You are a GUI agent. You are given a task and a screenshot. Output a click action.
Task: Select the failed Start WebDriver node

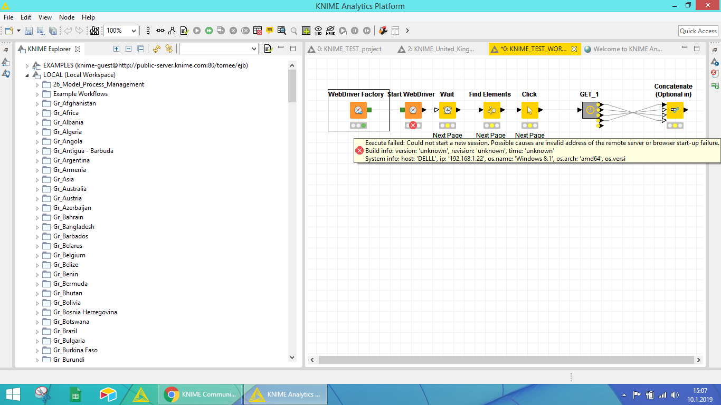coord(413,110)
